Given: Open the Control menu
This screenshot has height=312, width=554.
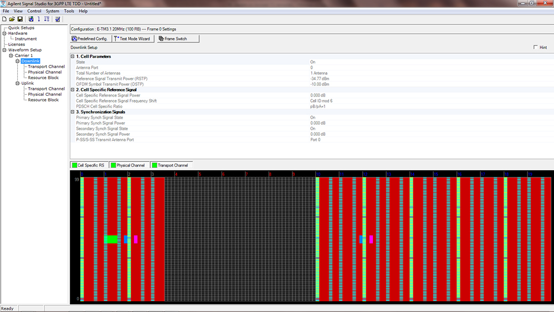Looking at the screenshot, I should pyautogui.click(x=34, y=11).
